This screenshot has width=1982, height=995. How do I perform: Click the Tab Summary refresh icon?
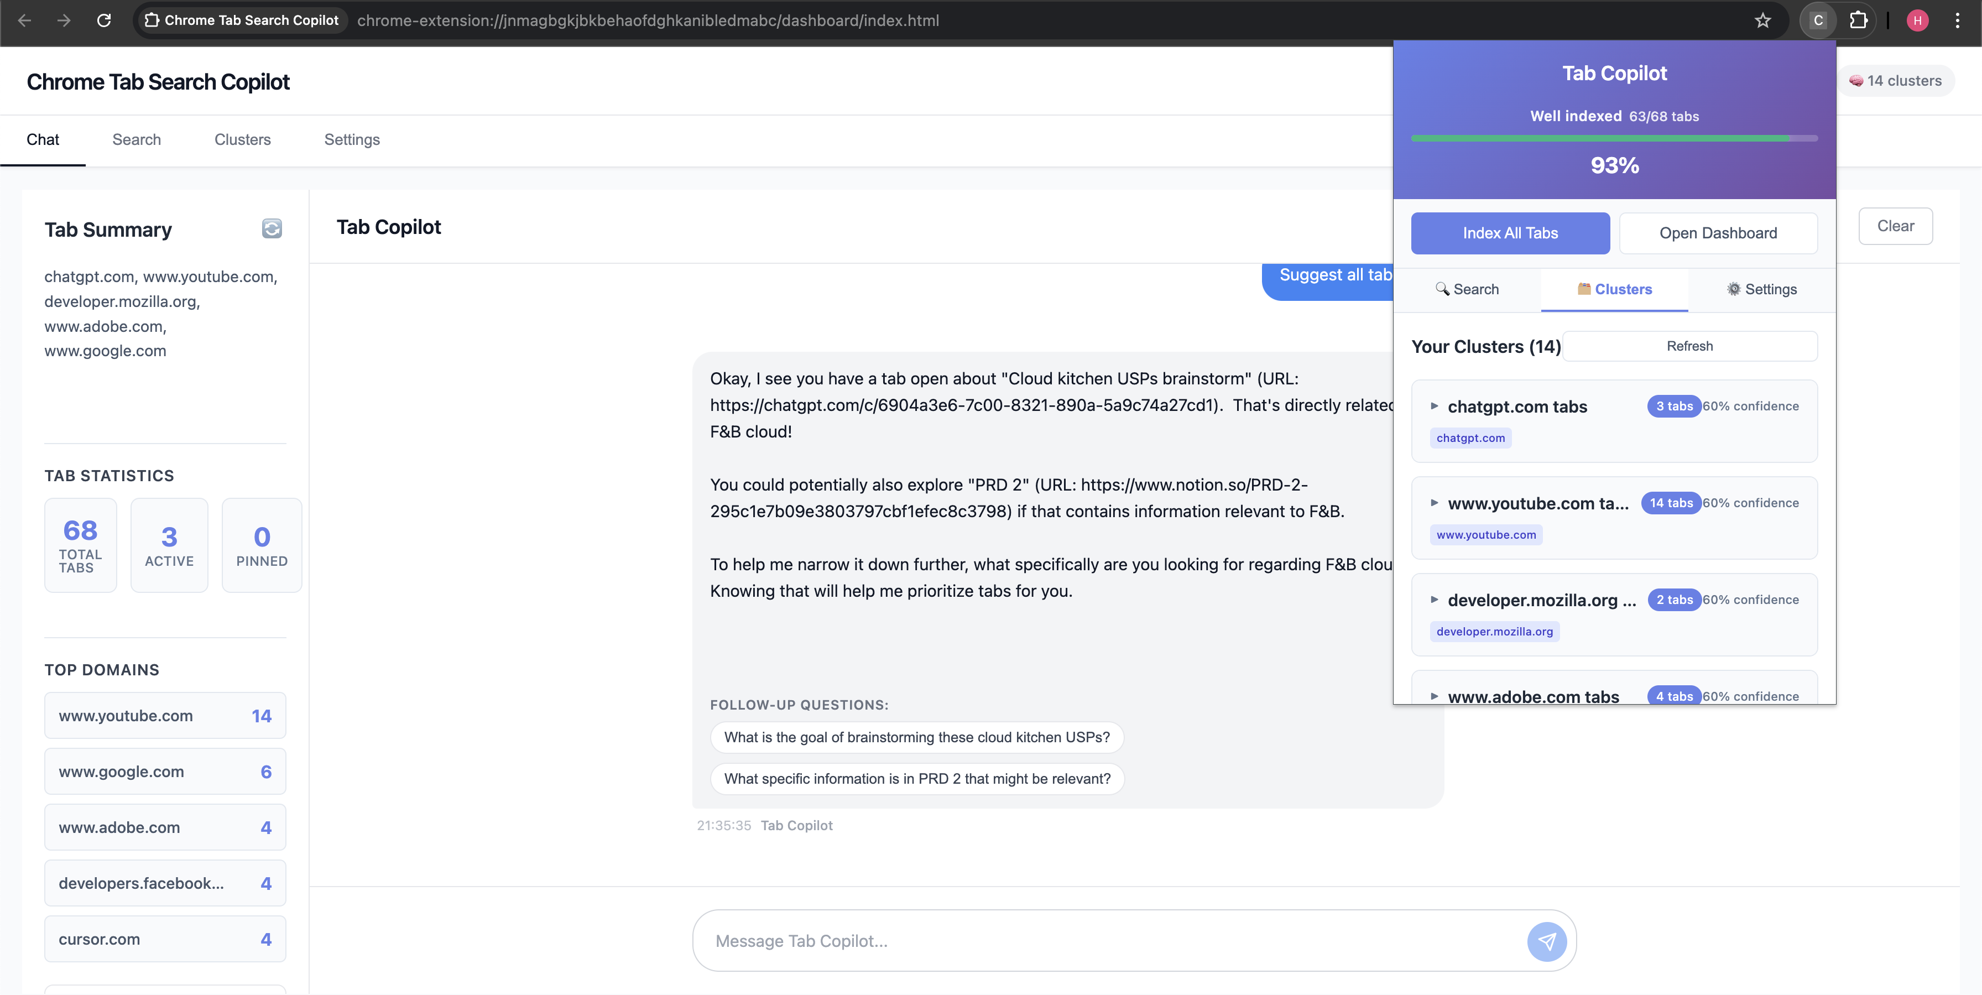[272, 228]
